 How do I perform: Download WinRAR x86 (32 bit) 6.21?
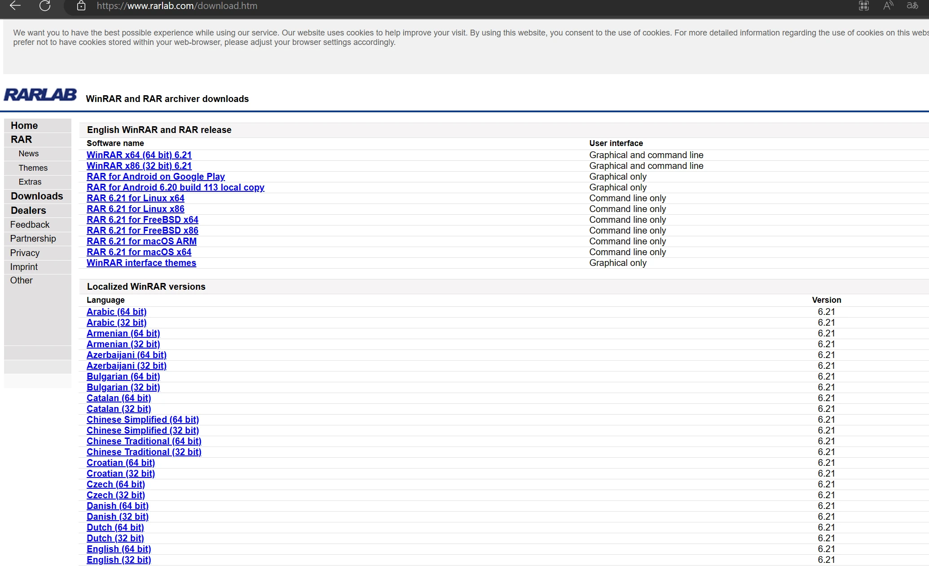point(139,166)
